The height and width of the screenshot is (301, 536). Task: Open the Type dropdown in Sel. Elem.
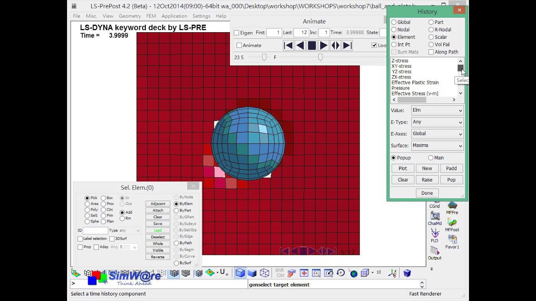[x=130, y=231]
